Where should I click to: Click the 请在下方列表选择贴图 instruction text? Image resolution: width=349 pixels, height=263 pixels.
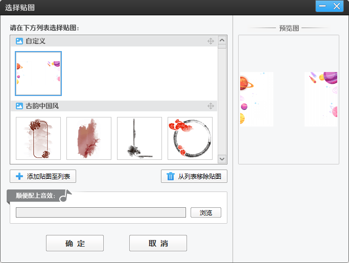pyautogui.click(x=44, y=28)
